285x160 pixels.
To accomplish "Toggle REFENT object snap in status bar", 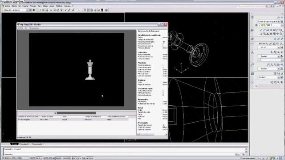I will point(59,158).
